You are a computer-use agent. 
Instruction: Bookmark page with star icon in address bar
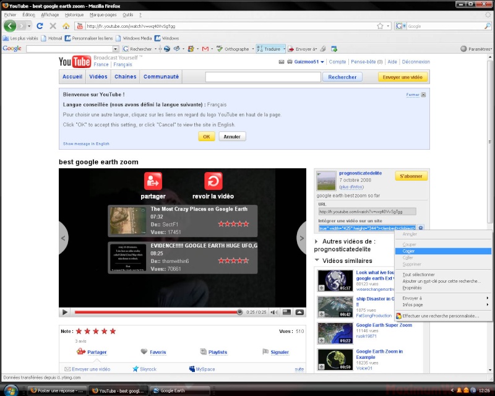380,26
